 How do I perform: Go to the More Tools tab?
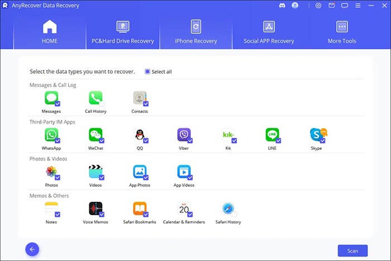(x=342, y=31)
